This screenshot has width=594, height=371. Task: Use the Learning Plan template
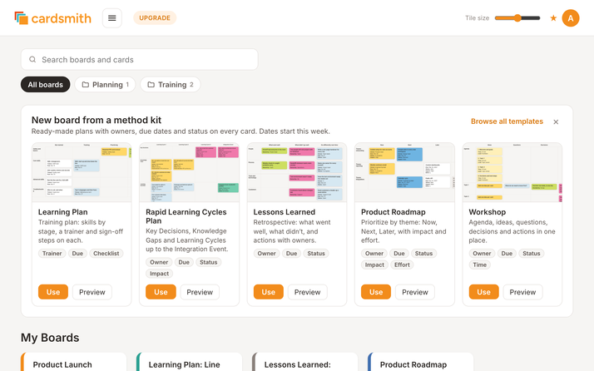(53, 292)
